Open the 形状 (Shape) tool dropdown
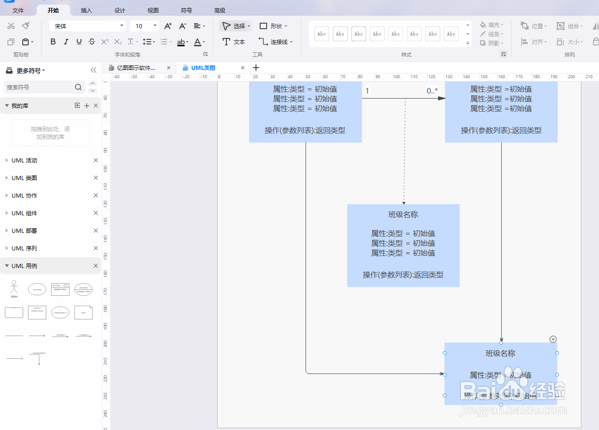 pos(273,26)
